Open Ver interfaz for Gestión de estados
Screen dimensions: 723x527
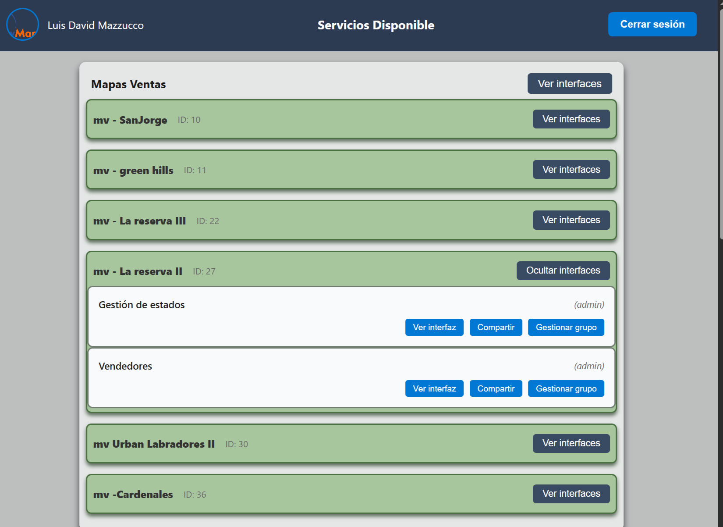tap(434, 328)
